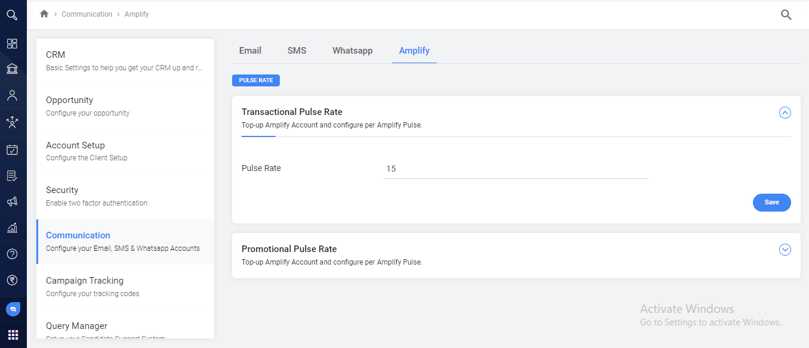The height and width of the screenshot is (348, 809).
Task: Open the institution building icon
Action: coord(12,69)
